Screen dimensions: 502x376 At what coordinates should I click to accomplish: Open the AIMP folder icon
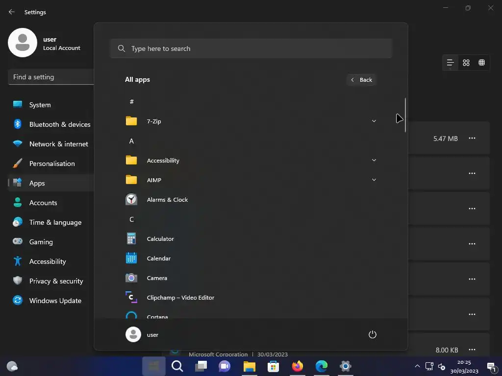coord(131,180)
